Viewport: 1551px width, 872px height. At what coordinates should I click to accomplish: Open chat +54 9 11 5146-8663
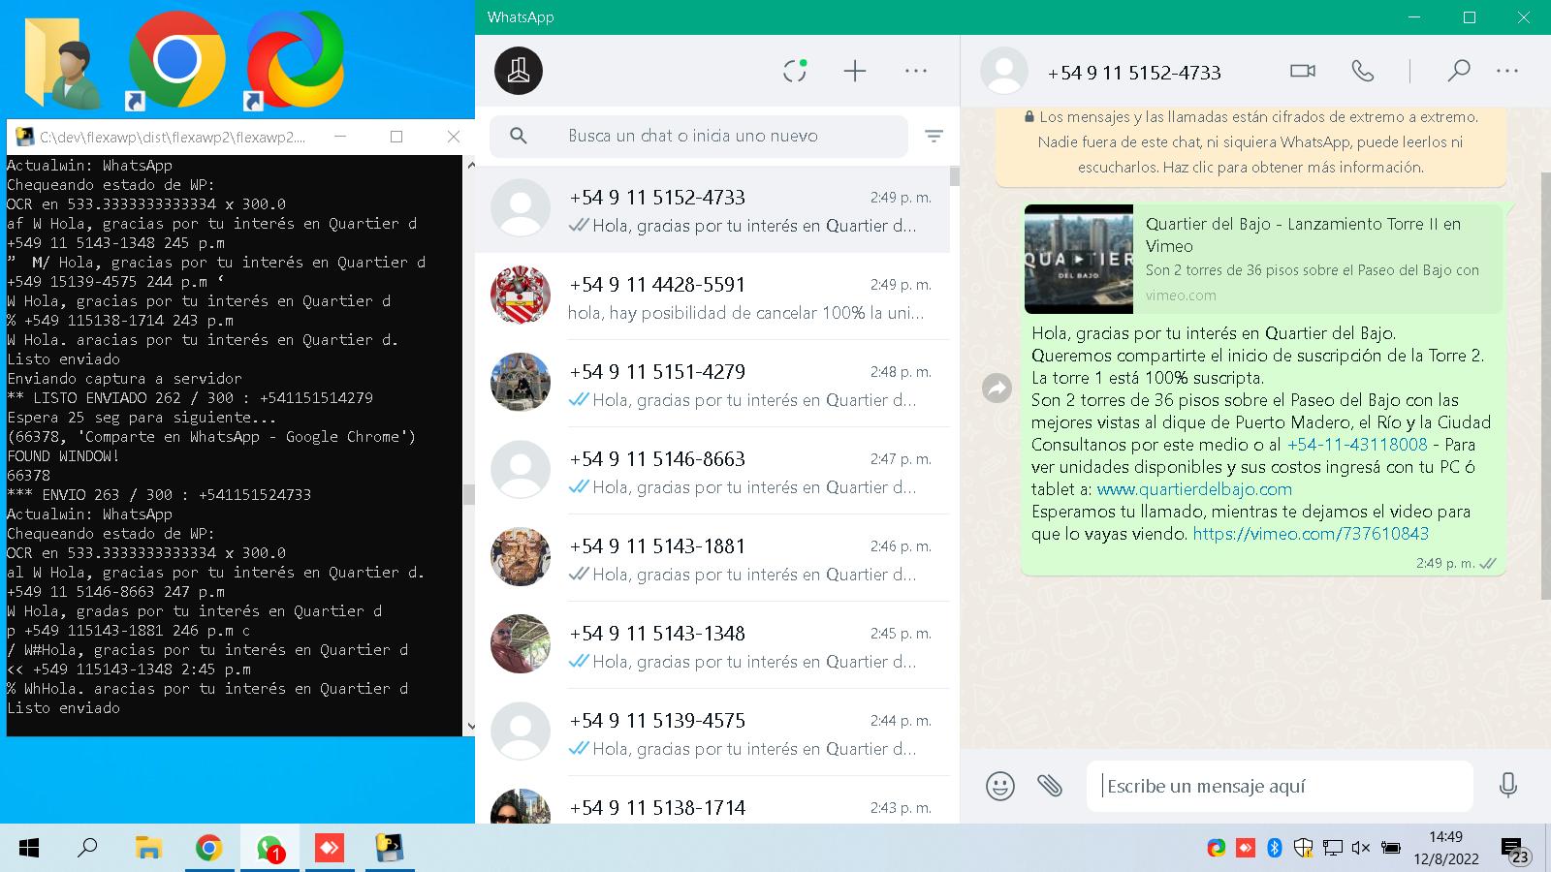coord(712,471)
